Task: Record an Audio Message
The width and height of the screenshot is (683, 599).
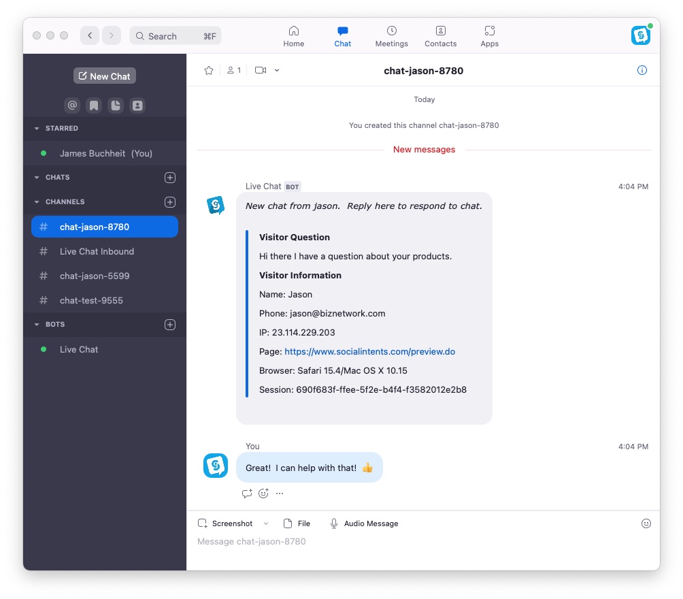Action: click(x=364, y=523)
